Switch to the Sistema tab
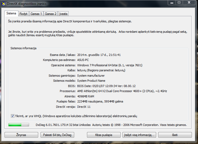 coord(11,13)
